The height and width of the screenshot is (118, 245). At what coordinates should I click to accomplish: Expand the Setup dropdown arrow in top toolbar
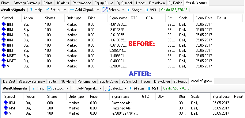[65, 10]
